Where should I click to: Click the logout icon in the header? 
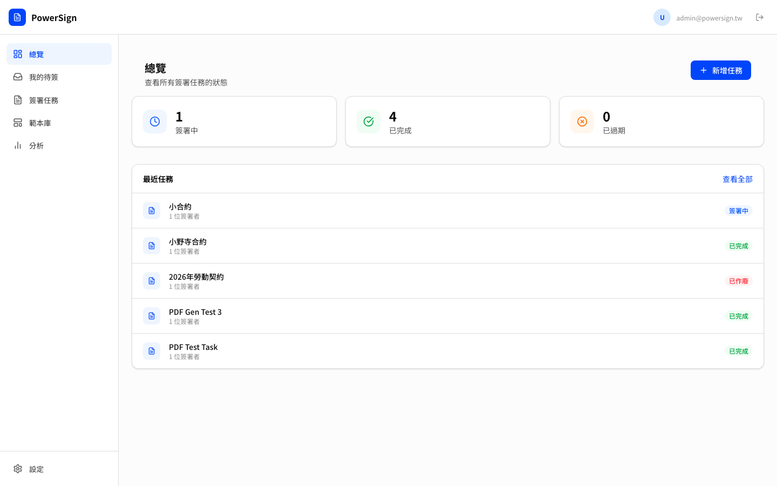click(x=760, y=17)
